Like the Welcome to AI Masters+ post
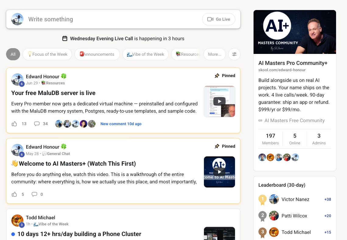 coord(14,194)
